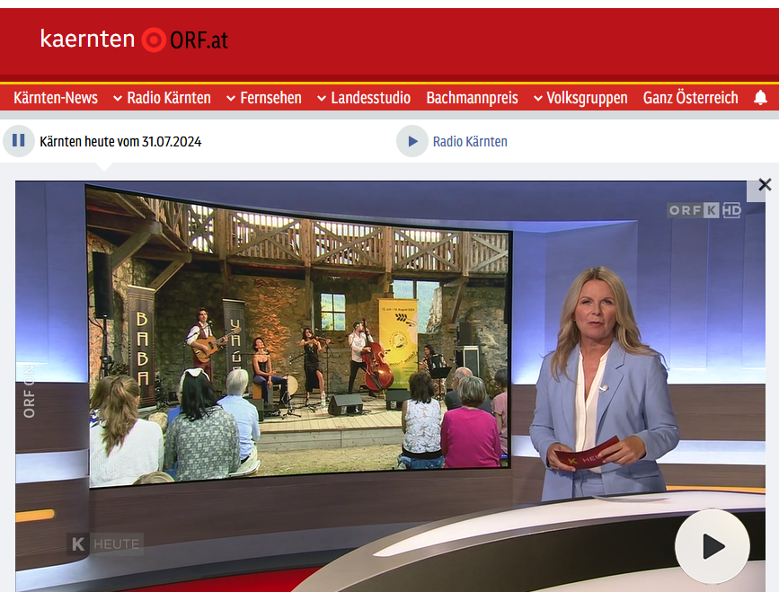Select Landesstudio in the navigation bar

(370, 97)
